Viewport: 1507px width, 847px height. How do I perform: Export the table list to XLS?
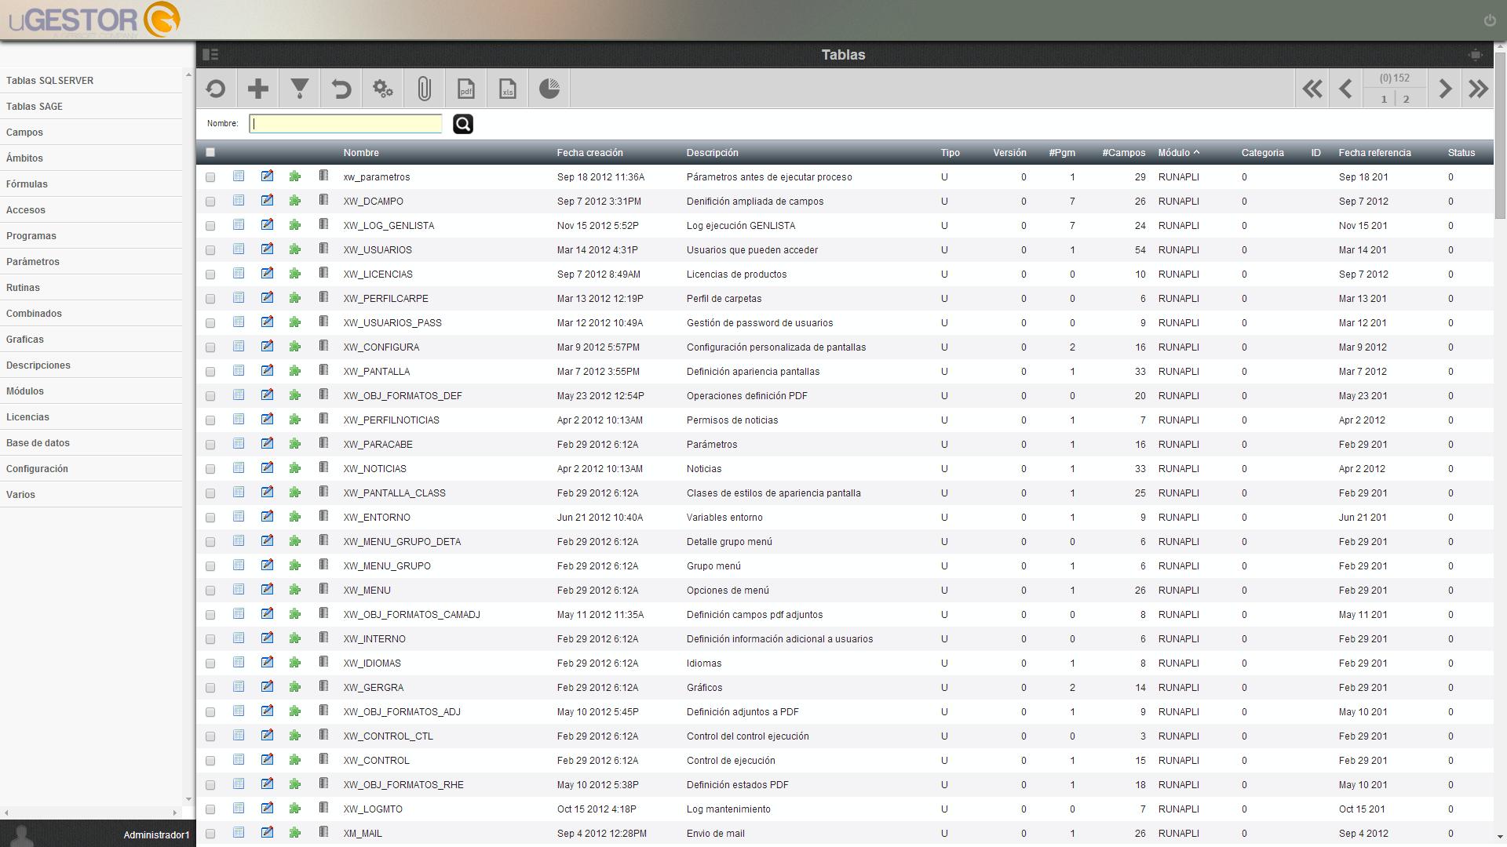[x=507, y=89]
